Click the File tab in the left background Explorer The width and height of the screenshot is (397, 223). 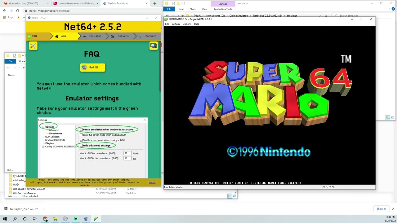coord(10,61)
